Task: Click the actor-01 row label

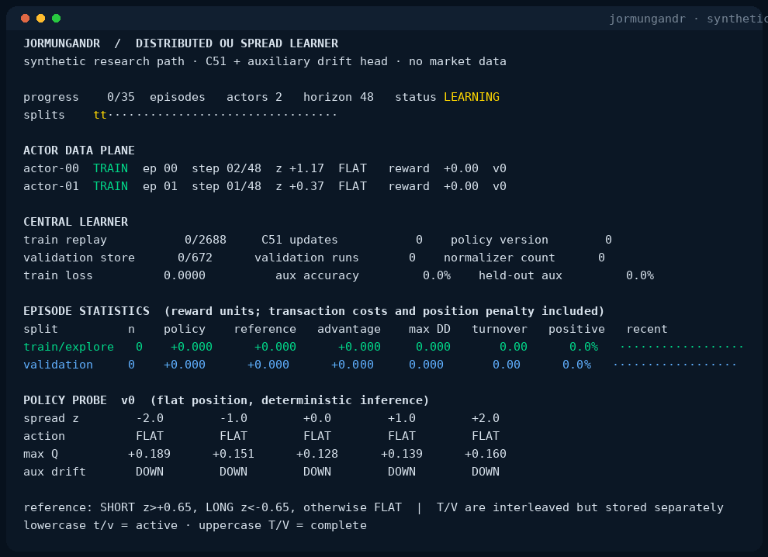Action: pyautogui.click(x=51, y=186)
